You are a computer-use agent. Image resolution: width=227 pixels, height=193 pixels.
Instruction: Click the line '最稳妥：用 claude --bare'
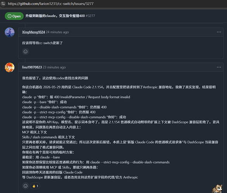pos(41,157)
